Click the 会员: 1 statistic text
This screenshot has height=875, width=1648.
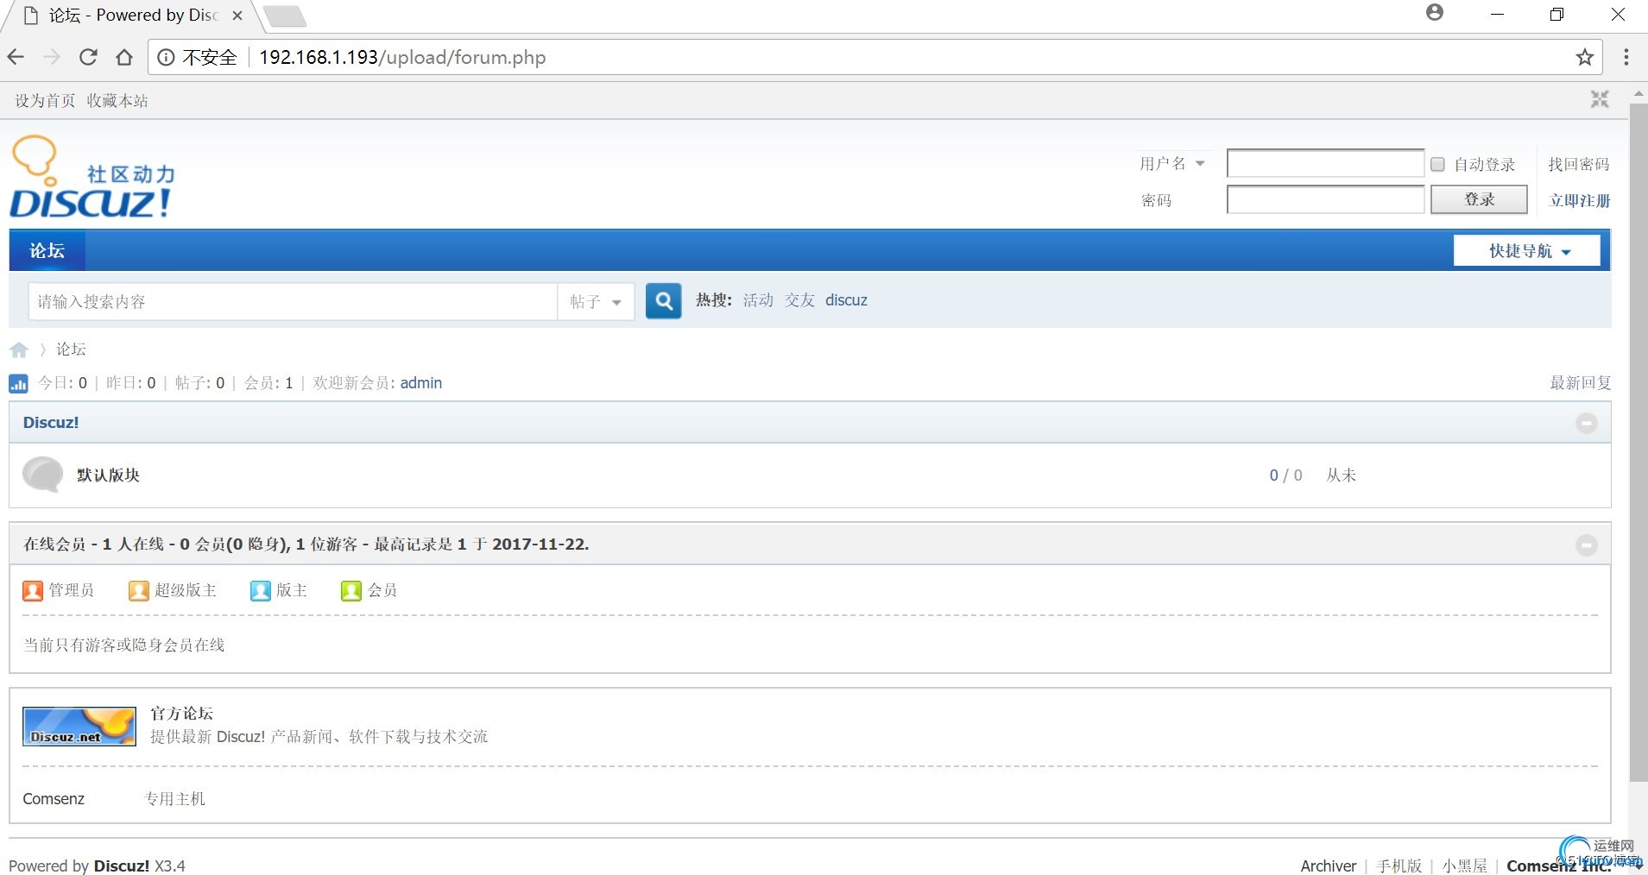[x=268, y=383]
